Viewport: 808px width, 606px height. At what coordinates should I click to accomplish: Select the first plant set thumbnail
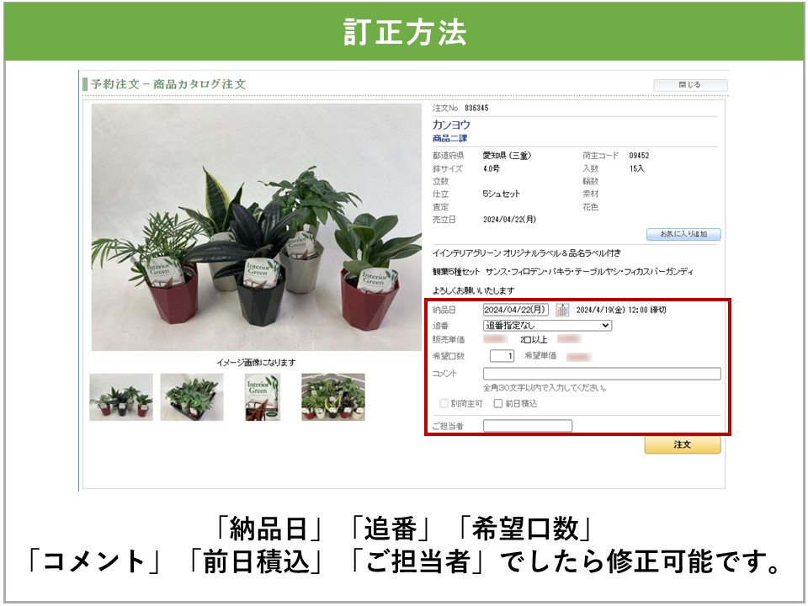[121, 397]
